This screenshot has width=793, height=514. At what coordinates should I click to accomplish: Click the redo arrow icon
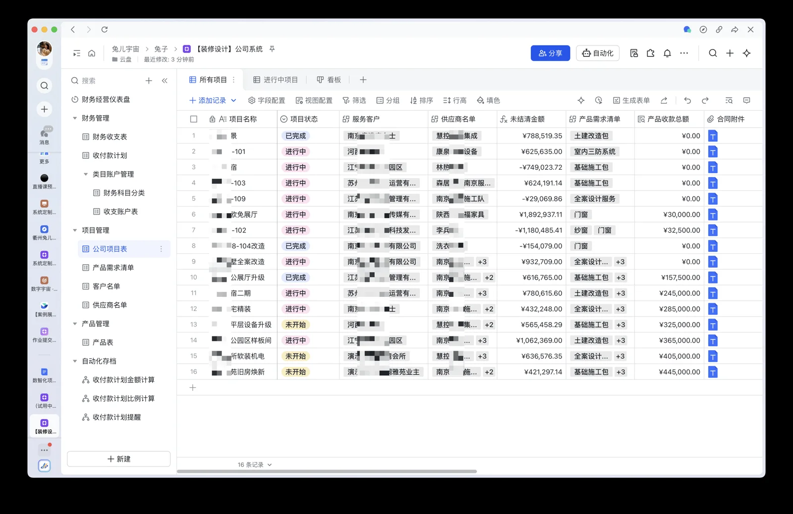click(x=705, y=100)
